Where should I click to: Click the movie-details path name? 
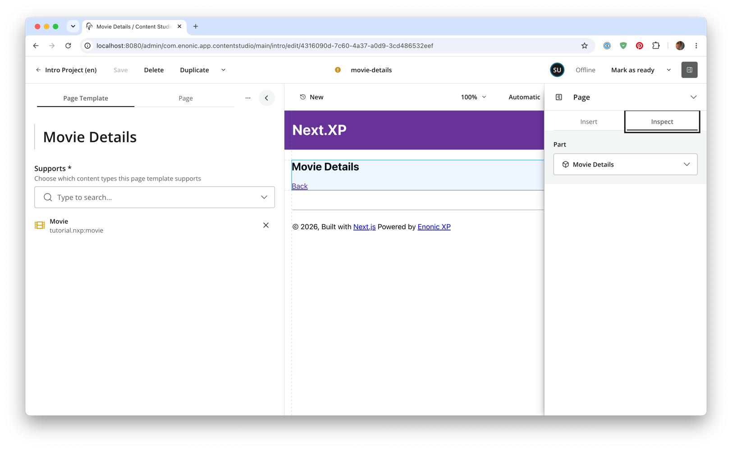371,70
